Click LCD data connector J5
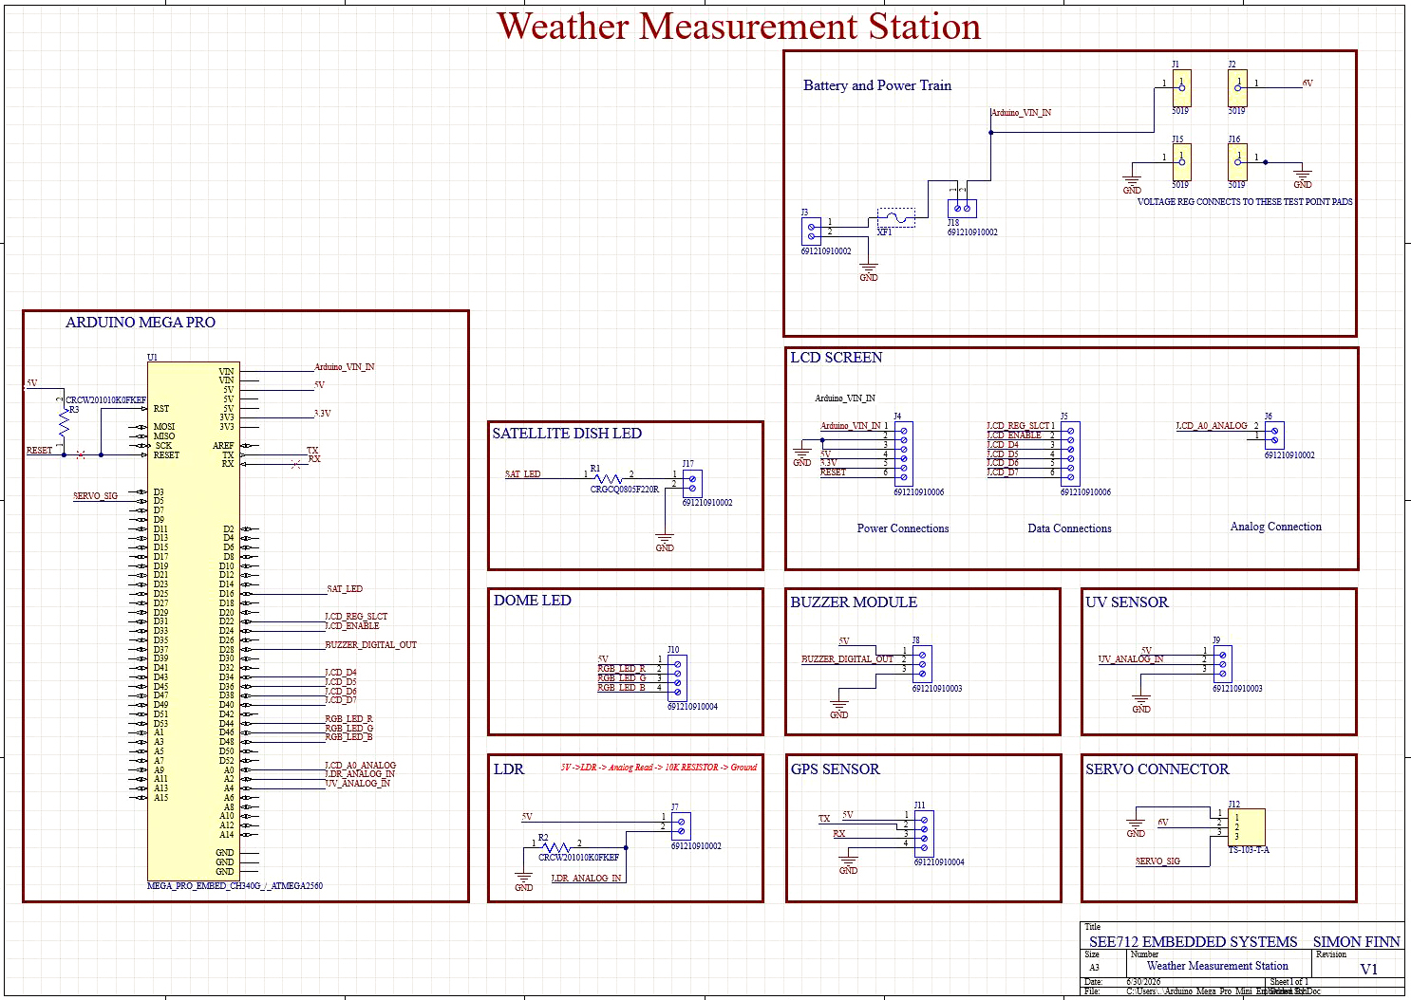The image size is (1411, 1000). click(1070, 454)
